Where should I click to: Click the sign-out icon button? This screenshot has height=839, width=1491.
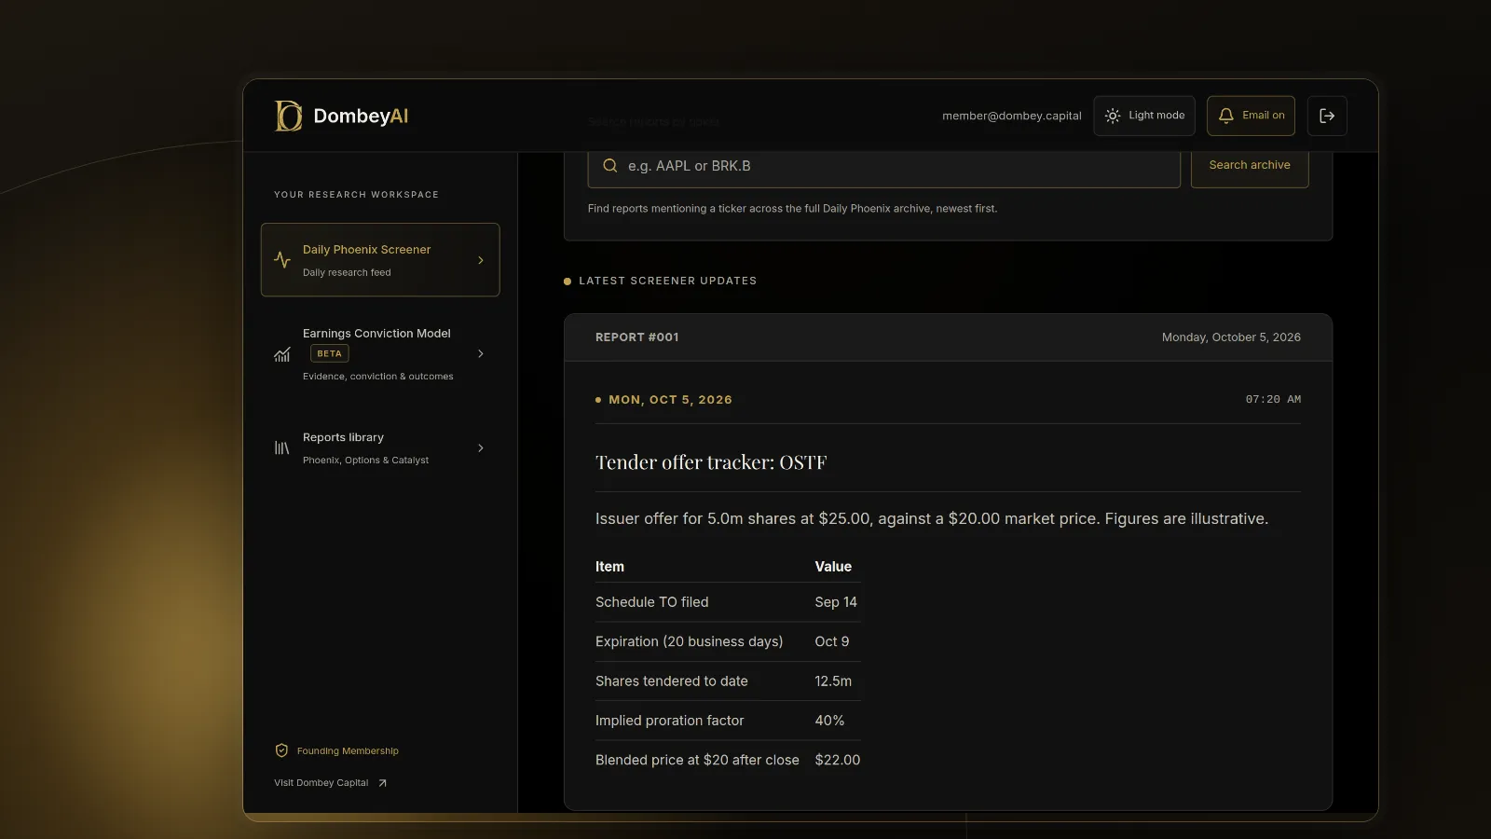click(1327, 116)
